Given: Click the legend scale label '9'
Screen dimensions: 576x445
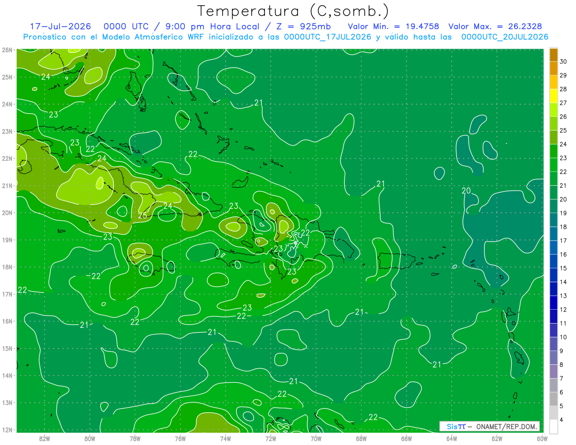Looking at the screenshot, I should [562, 351].
